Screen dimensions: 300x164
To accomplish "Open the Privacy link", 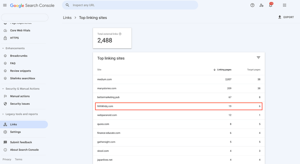I will (7, 159).
